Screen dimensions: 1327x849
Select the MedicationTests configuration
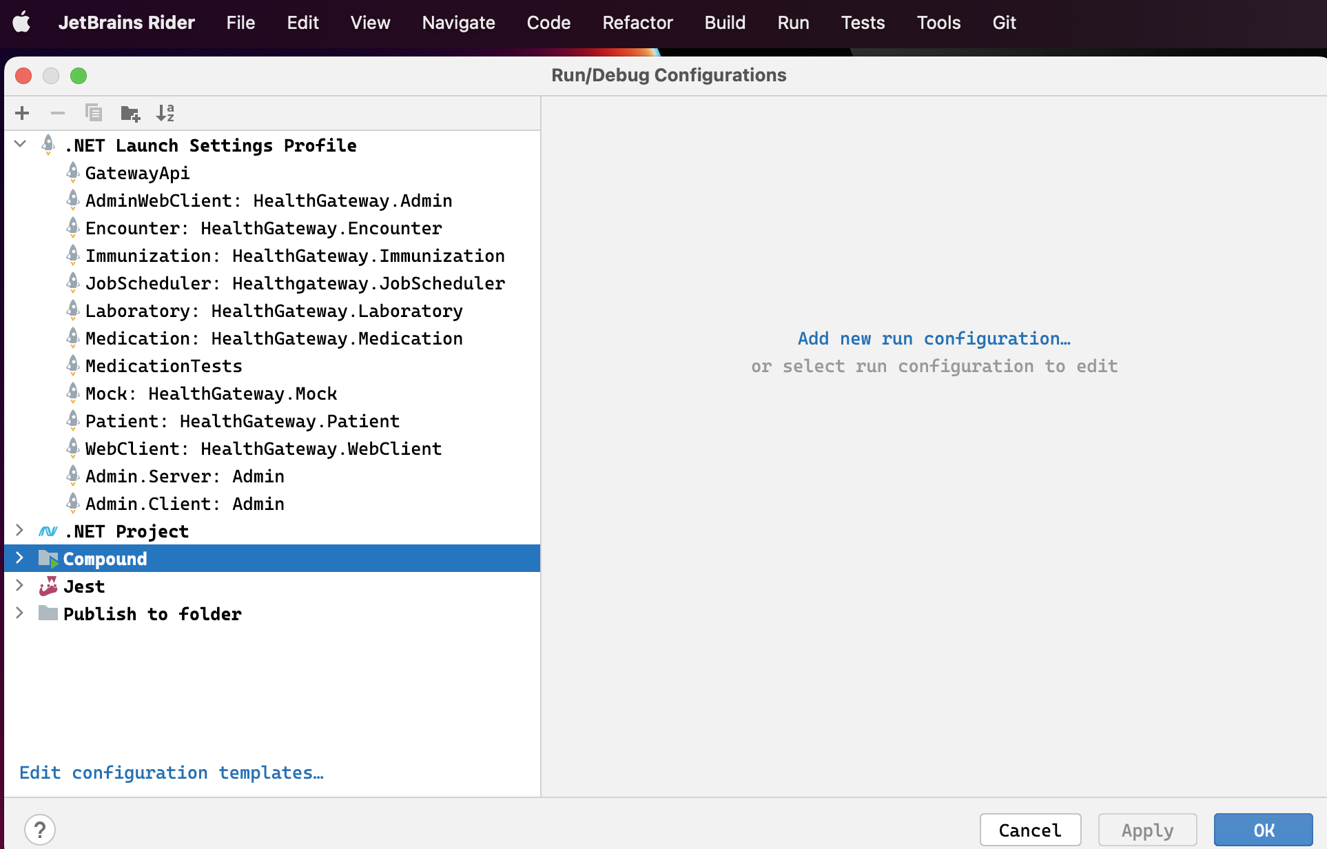[272, 366]
